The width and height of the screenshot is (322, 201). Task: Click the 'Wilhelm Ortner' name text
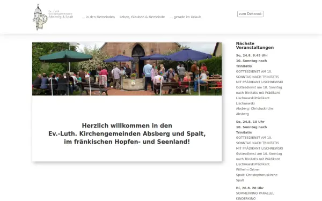click(x=247, y=169)
